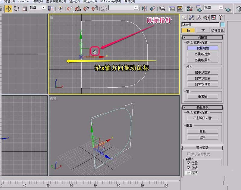Uncheck the 旋转 checkbox

[189, 168]
